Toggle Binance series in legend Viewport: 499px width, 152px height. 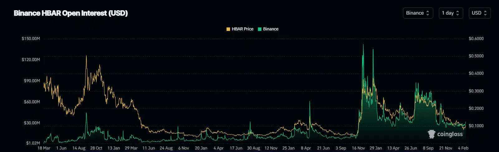[x=268, y=29]
